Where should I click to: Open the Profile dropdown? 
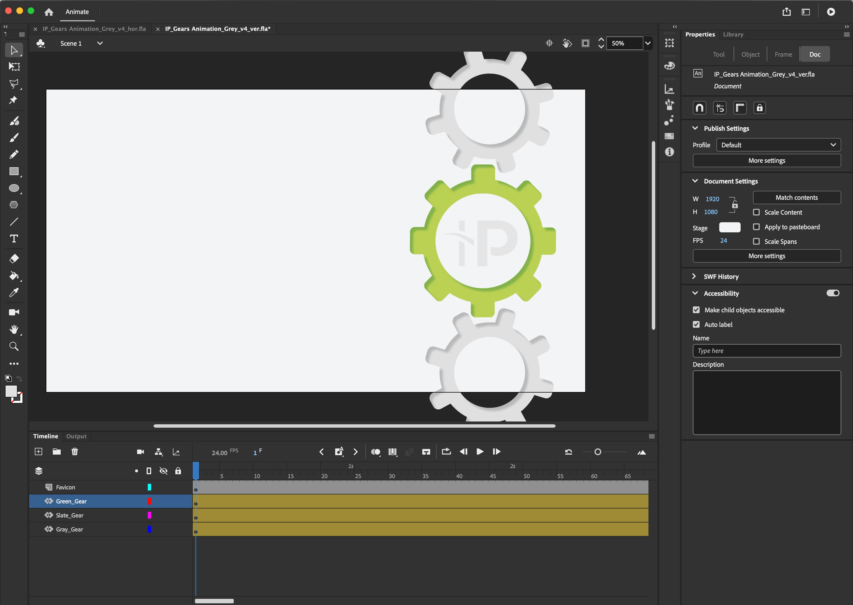pyautogui.click(x=778, y=145)
